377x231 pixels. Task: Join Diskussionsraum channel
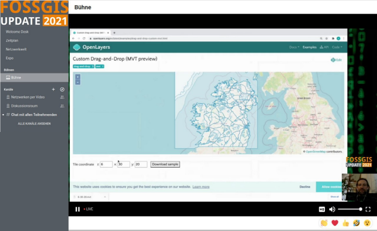[24, 106]
